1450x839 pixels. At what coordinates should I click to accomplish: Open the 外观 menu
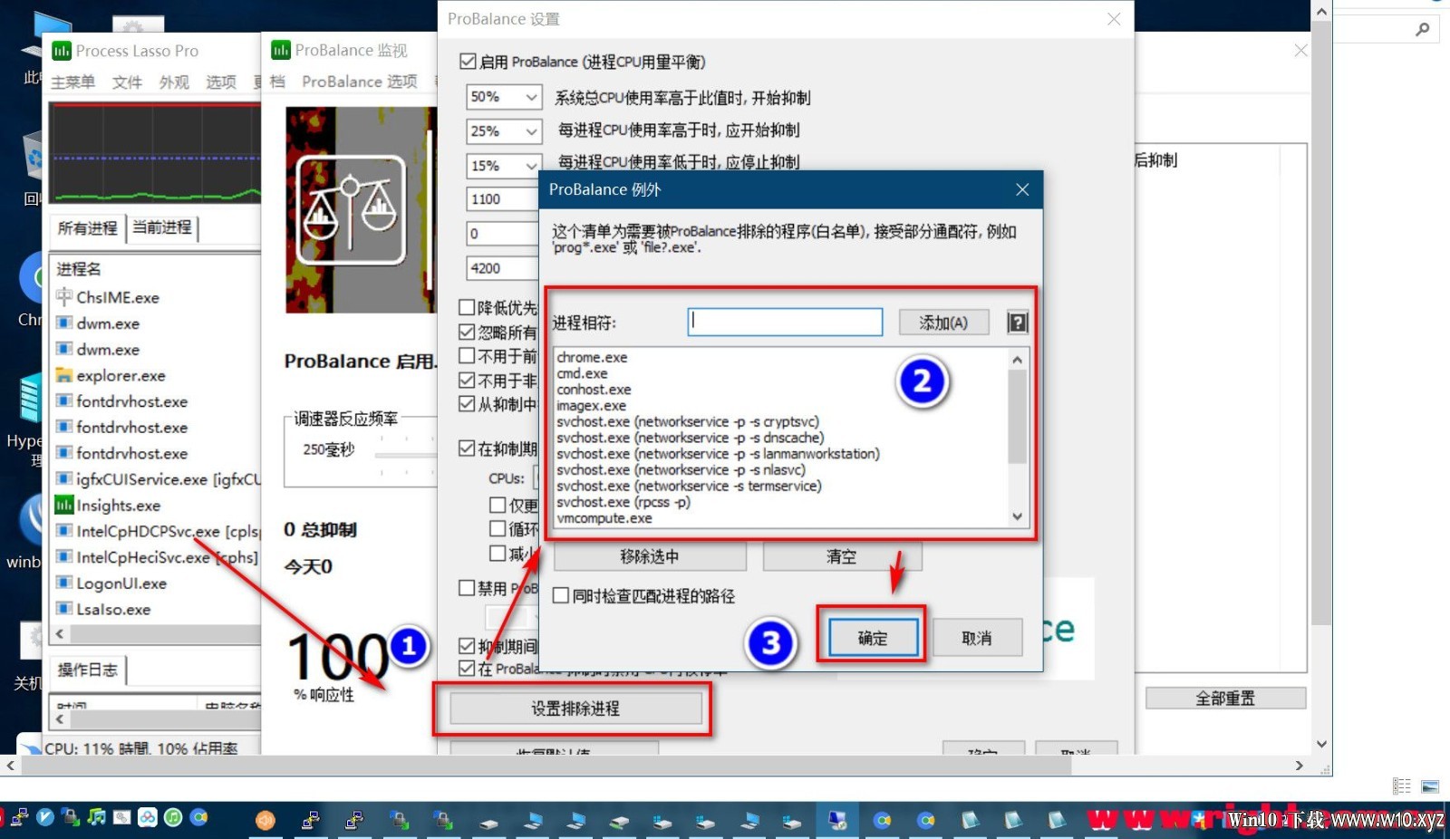click(174, 82)
